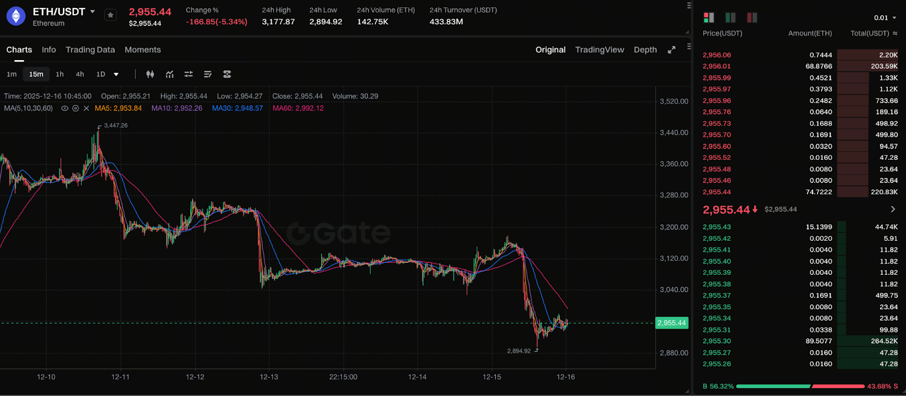Click the 24h Volume value 142.75K

pos(373,22)
